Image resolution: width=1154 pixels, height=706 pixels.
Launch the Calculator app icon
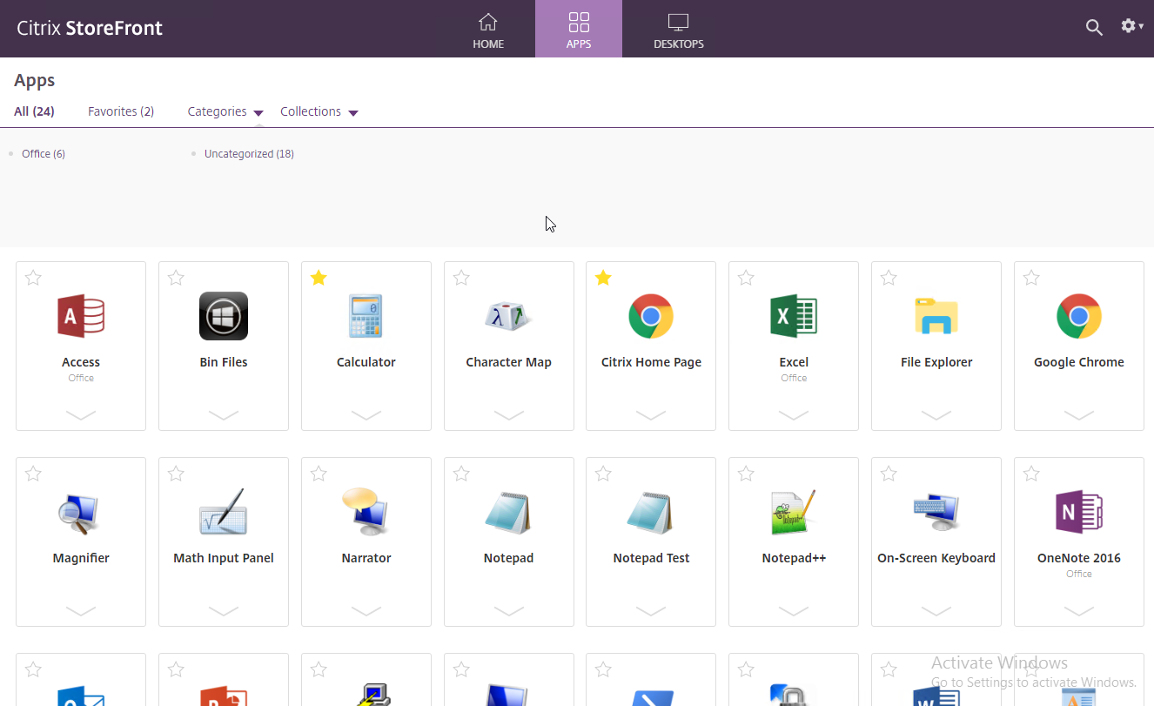366,316
